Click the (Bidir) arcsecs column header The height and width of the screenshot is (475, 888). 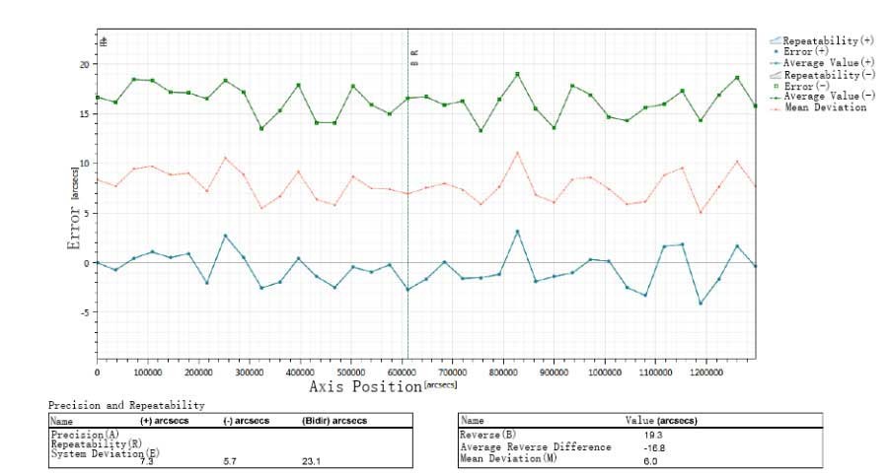coord(334,421)
